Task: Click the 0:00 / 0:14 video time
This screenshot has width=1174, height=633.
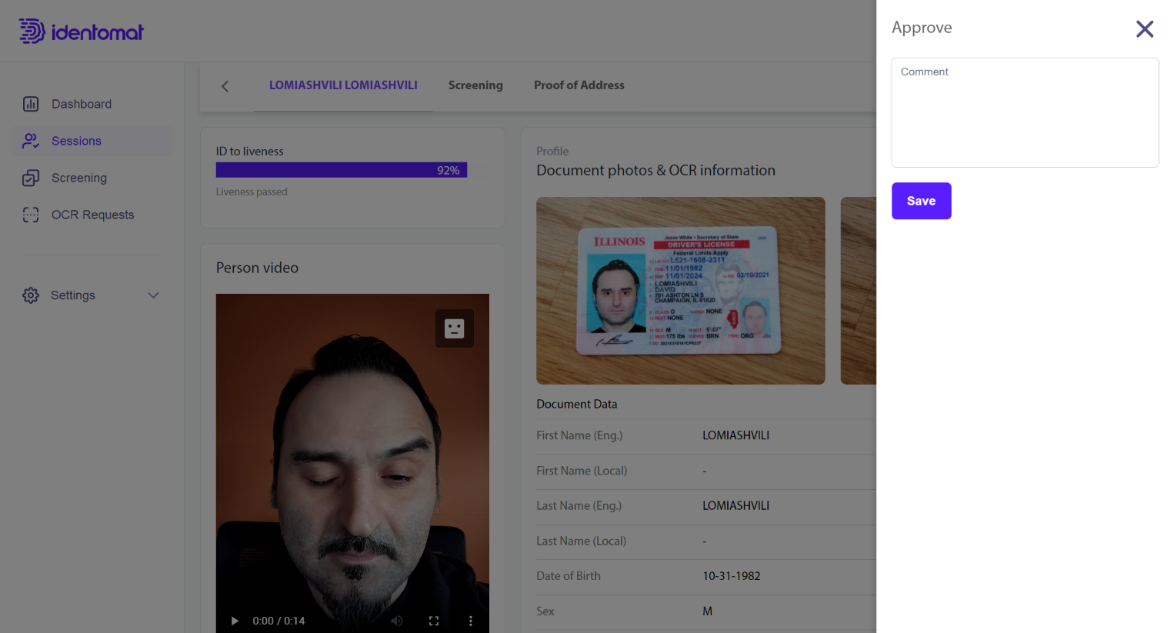Action: pos(278,621)
